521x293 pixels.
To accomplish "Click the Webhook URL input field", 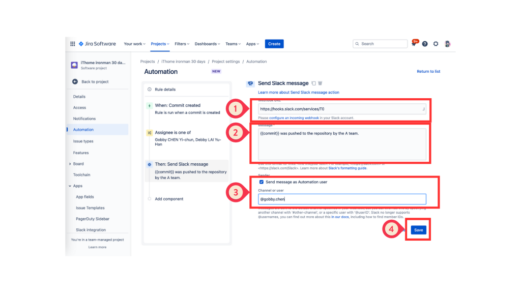I will (342, 109).
